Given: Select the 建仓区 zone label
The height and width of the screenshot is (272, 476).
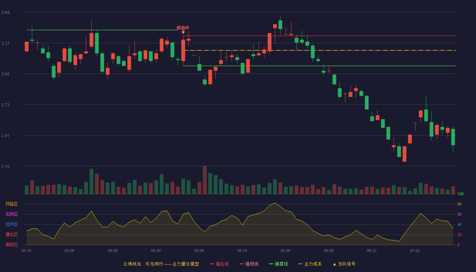Looking at the screenshot, I should [12, 235].
